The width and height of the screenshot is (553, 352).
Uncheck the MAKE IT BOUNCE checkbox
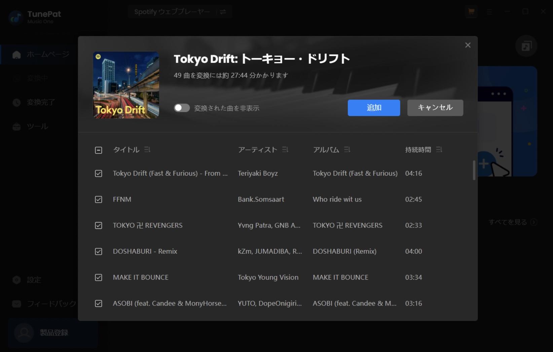tap(99, 277)
